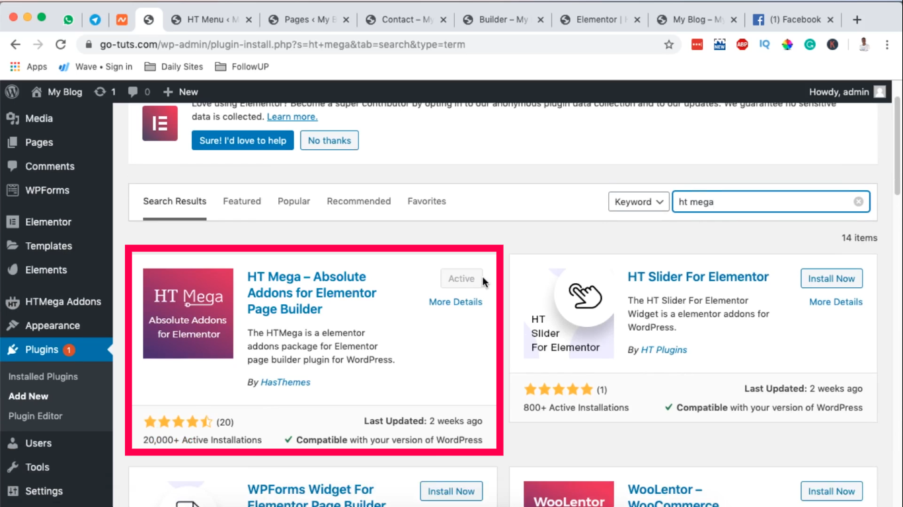Open the HT Mega plugin title link
The image size is (903, 507).
pos(312,293)
